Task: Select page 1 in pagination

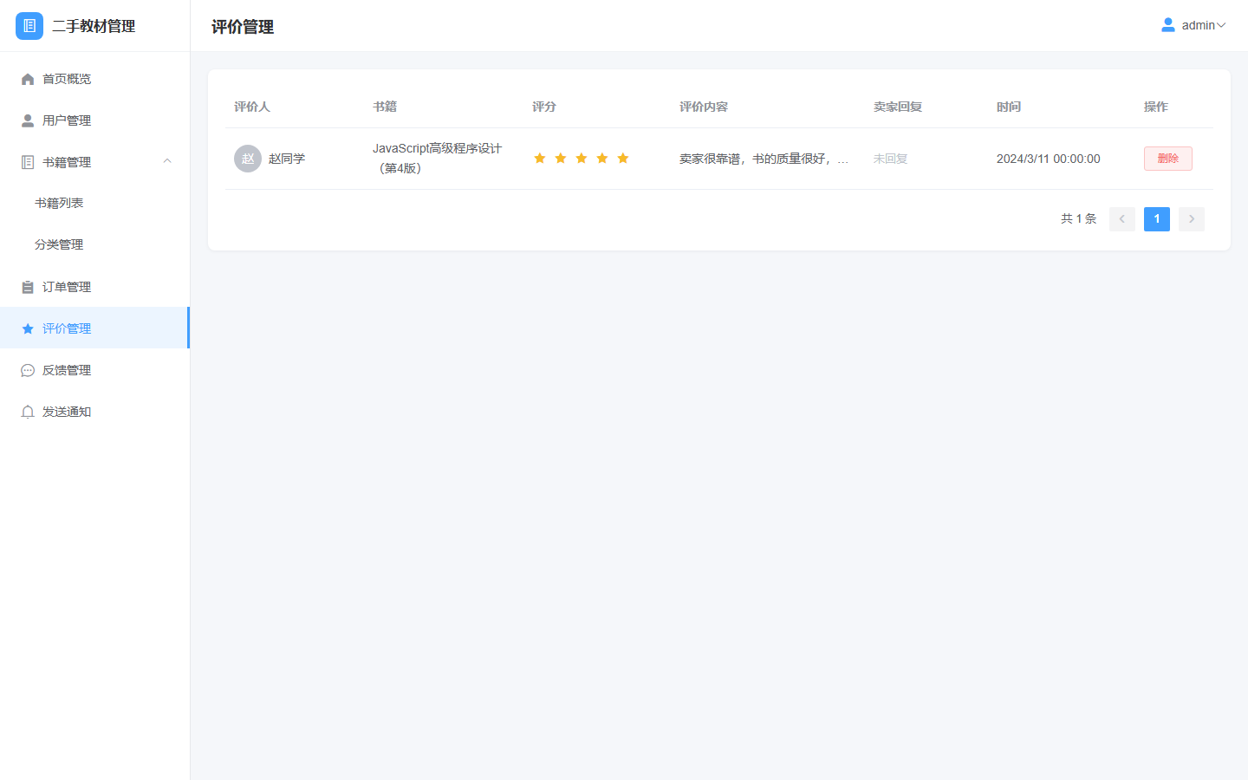Action: 1157,219
